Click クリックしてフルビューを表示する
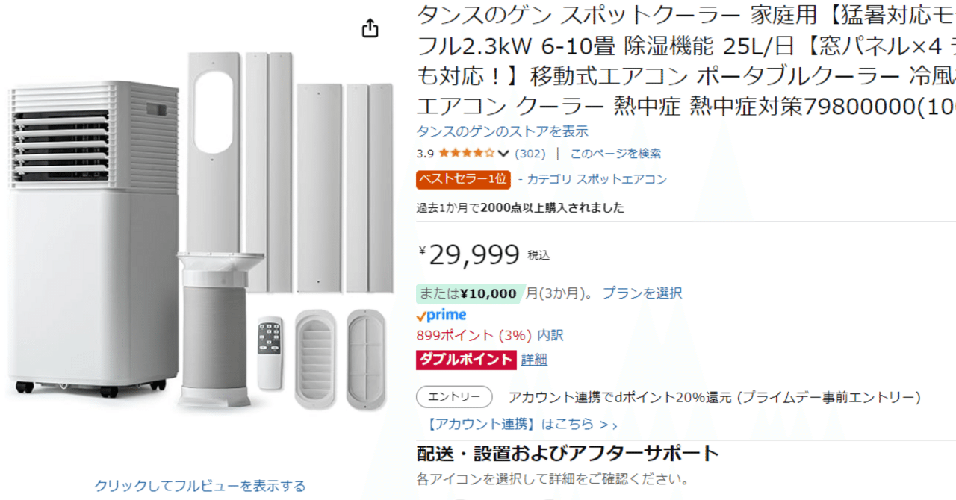This screenshot has height=500, width=956. (x=199, y=485)
